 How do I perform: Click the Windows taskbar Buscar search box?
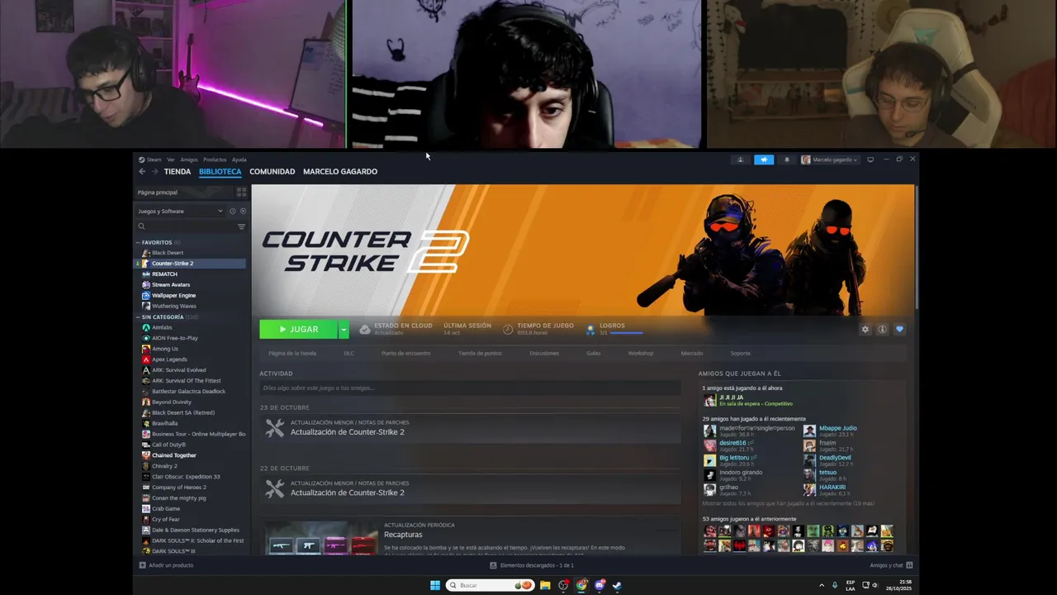491,585
